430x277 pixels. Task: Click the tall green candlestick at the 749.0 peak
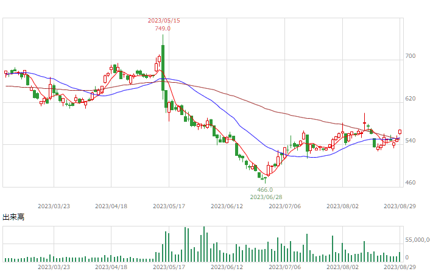point(163,68)
